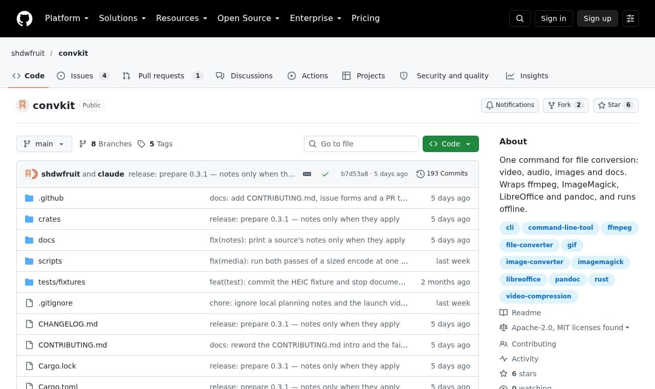Click the ellipsis to expand commit message
The image size is (655, 389).
pyautogui.click(x=307, y=174)
